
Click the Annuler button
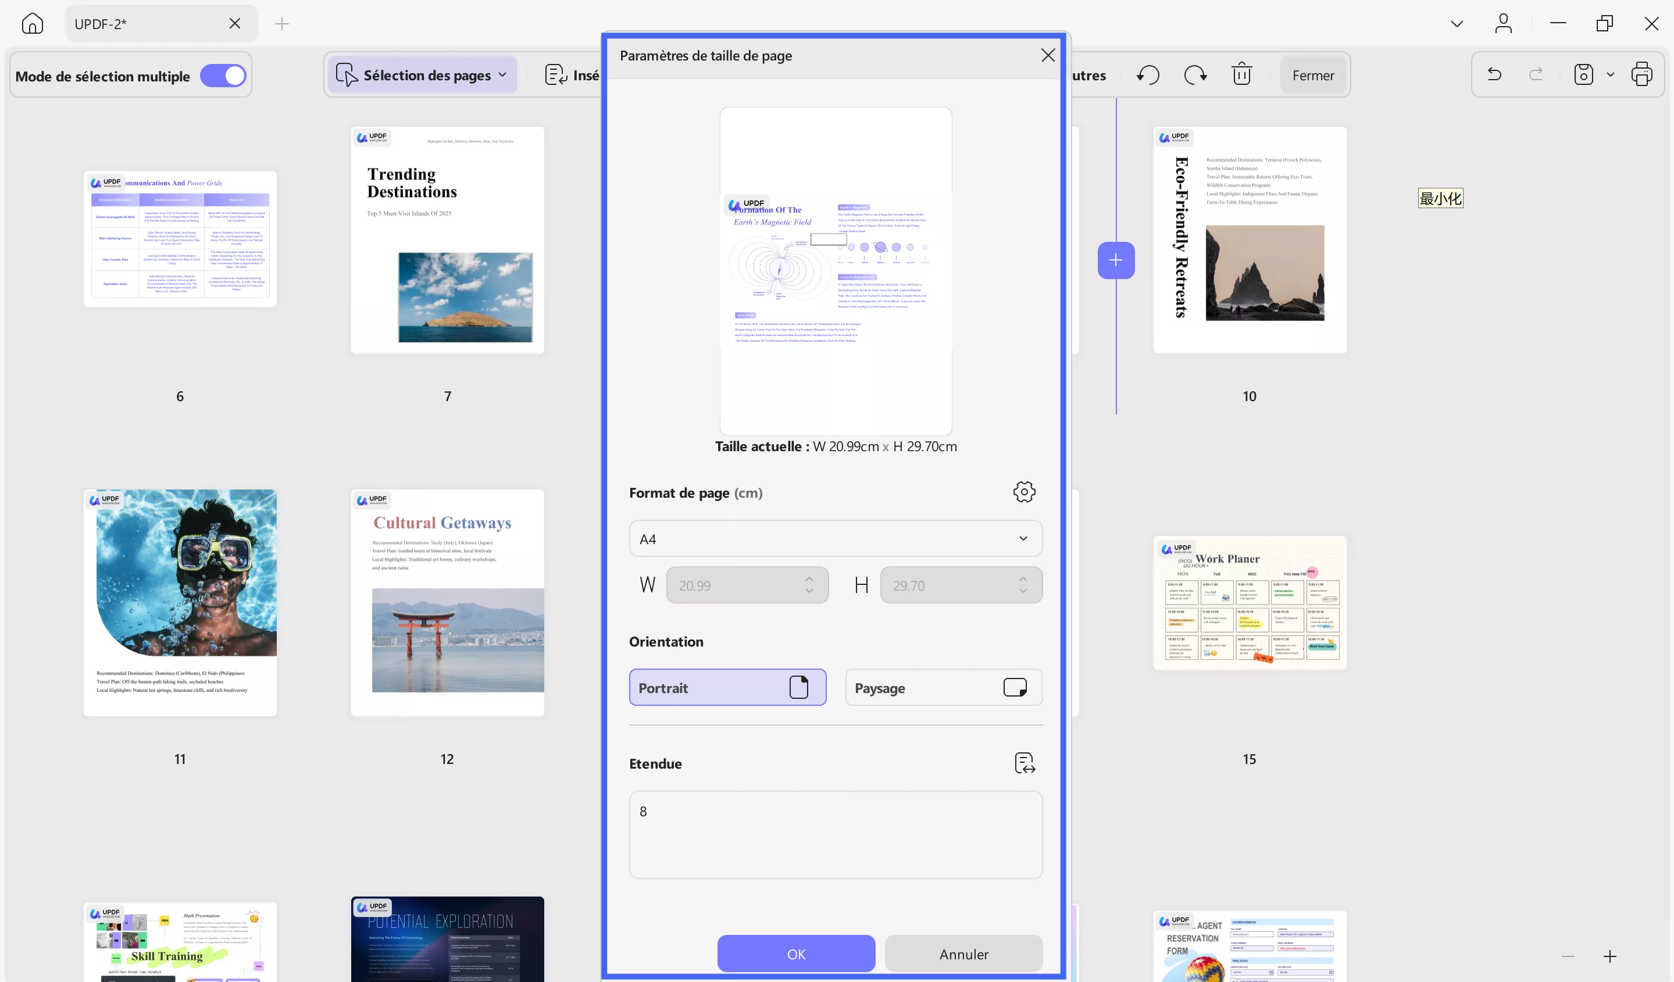(963, 954)
